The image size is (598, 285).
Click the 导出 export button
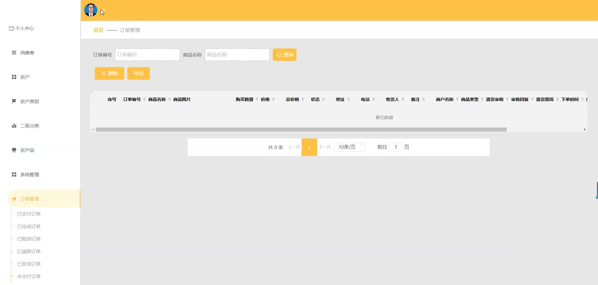[139, 73]
